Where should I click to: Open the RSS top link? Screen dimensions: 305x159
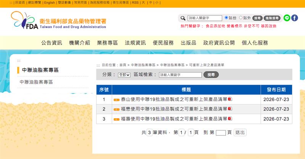point(135,3)
